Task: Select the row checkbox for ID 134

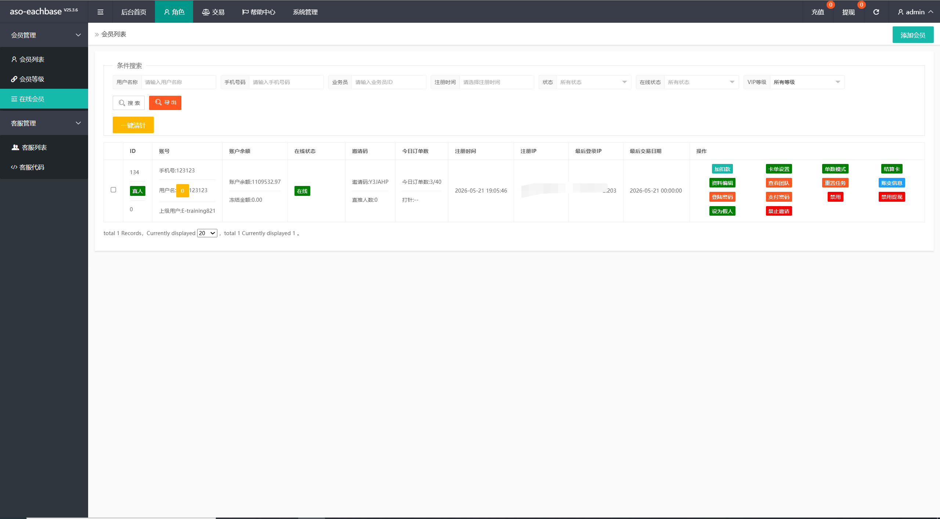Action: [x=113, y=190]
